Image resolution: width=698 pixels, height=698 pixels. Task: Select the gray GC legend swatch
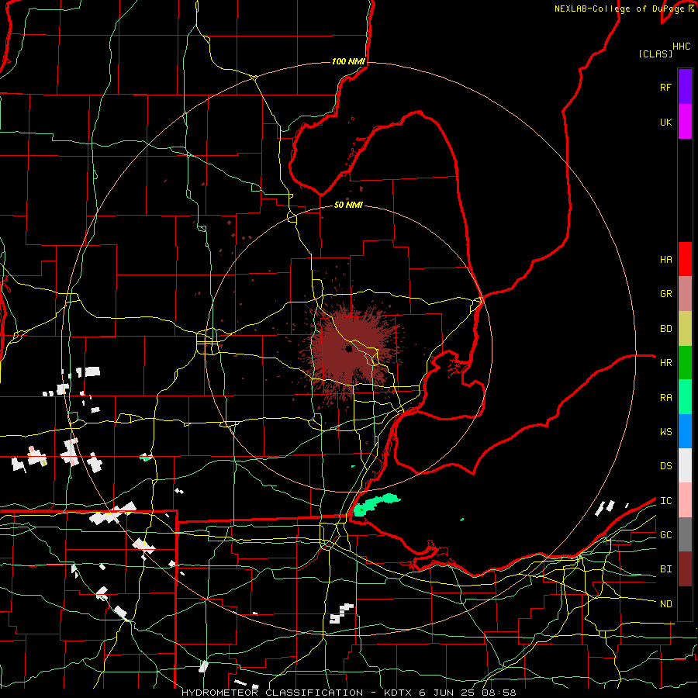pyautogui.click(x=685, y=534)
